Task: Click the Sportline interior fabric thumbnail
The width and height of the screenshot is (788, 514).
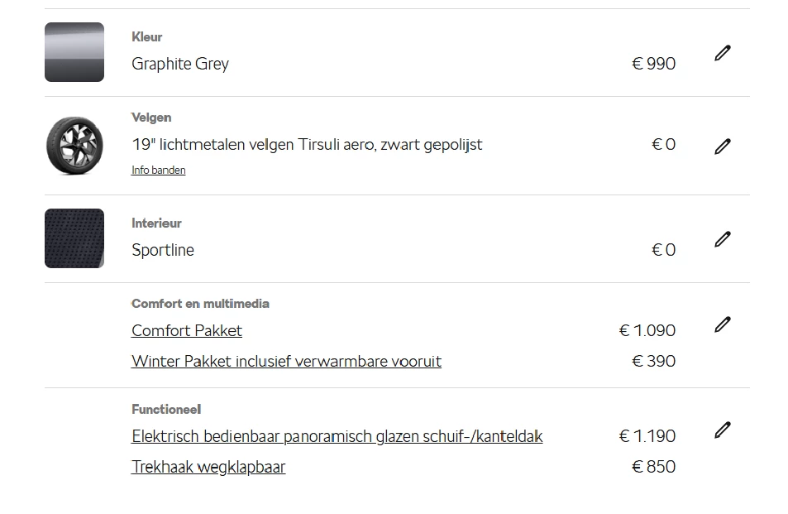Action: (x=74, y=238)
